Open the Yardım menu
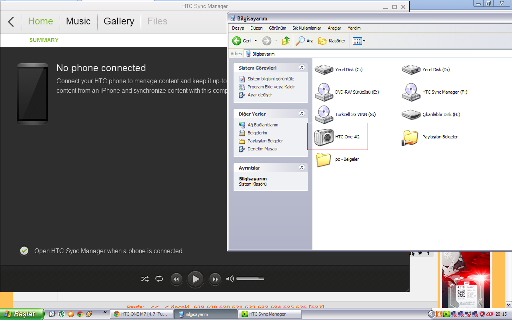512x320 pixels. 354,28
